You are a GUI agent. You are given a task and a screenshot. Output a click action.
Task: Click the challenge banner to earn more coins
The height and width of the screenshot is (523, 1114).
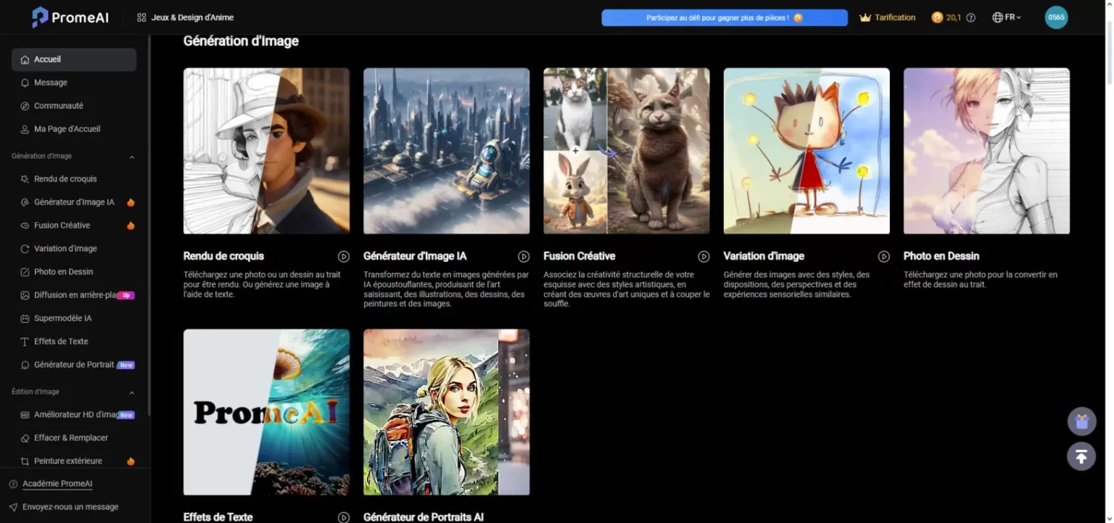coord(725,17)
